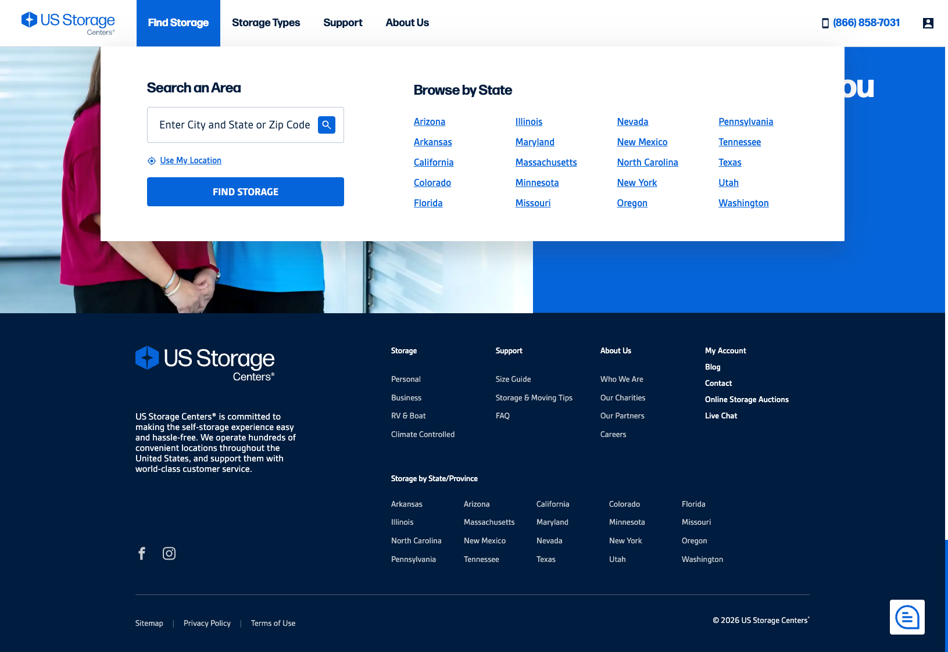Image resolution: width=948 pixels, height=652 pixels.
Task: Click the phone icon beside the phone number
Action: coord(825,23)
